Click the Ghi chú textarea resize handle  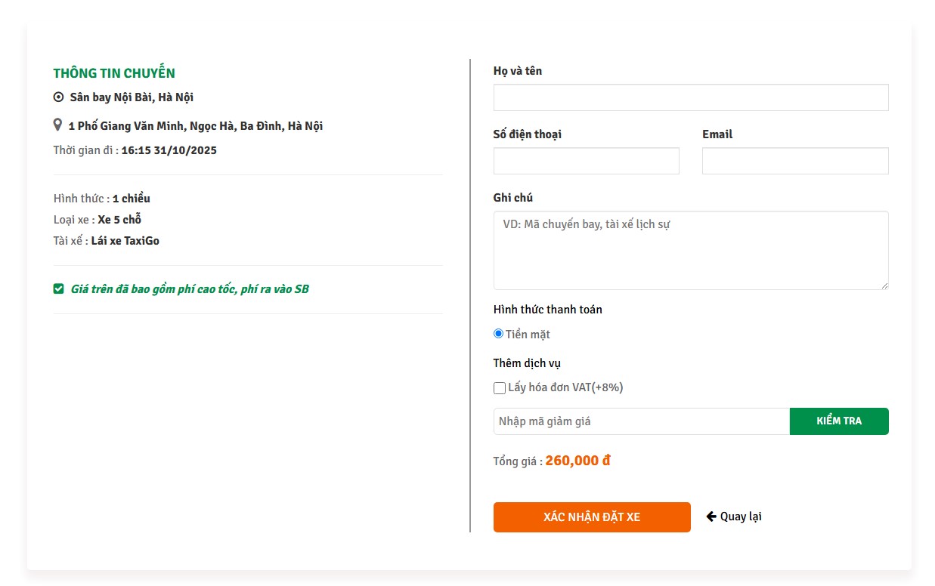coord(884,285)
